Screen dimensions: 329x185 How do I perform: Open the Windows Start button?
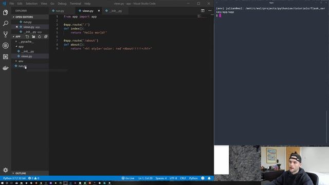[2, 183]
